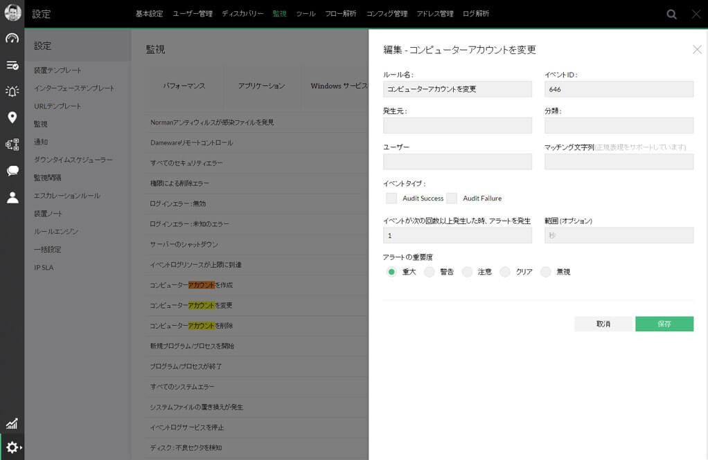Click the search magnifier icon in top bar
The height and width of the screenshot is (460, 708).
click(671, 14)
